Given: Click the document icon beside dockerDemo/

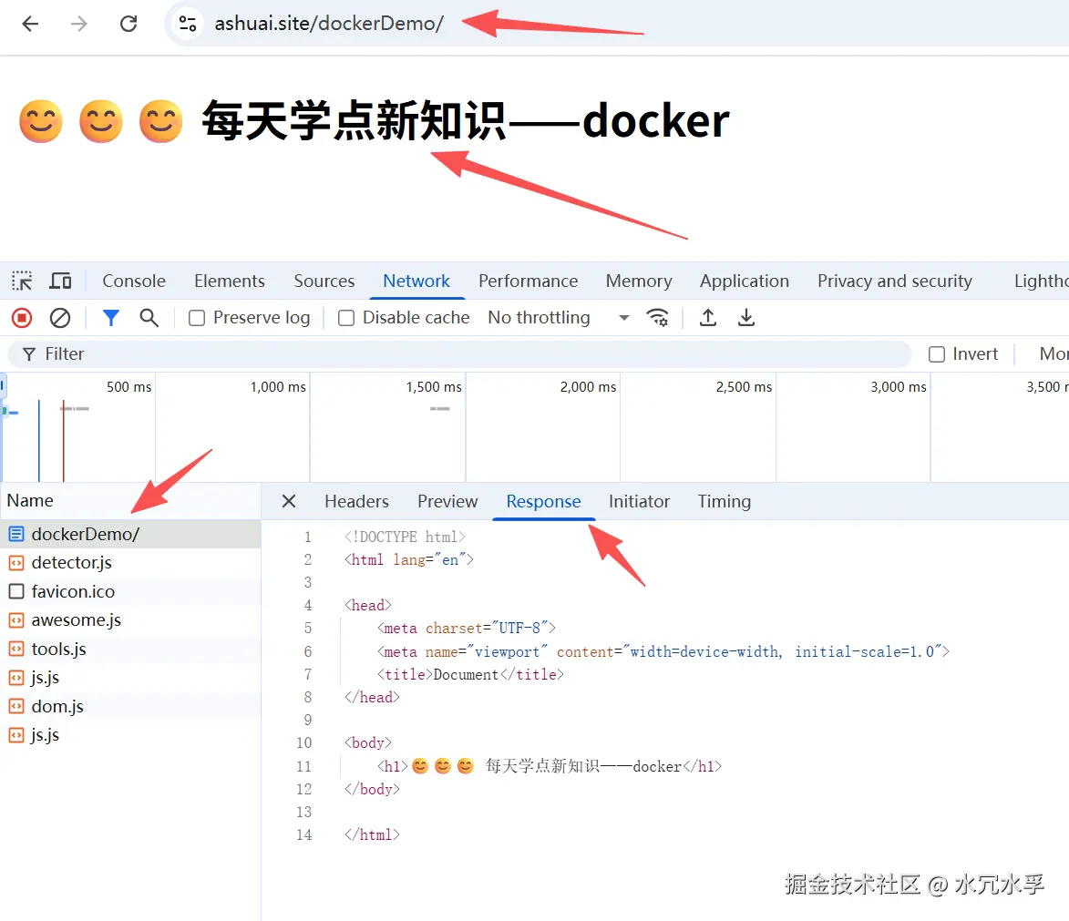Looking at the screenshot, I should pyautogui.click(x=16, y=534).
